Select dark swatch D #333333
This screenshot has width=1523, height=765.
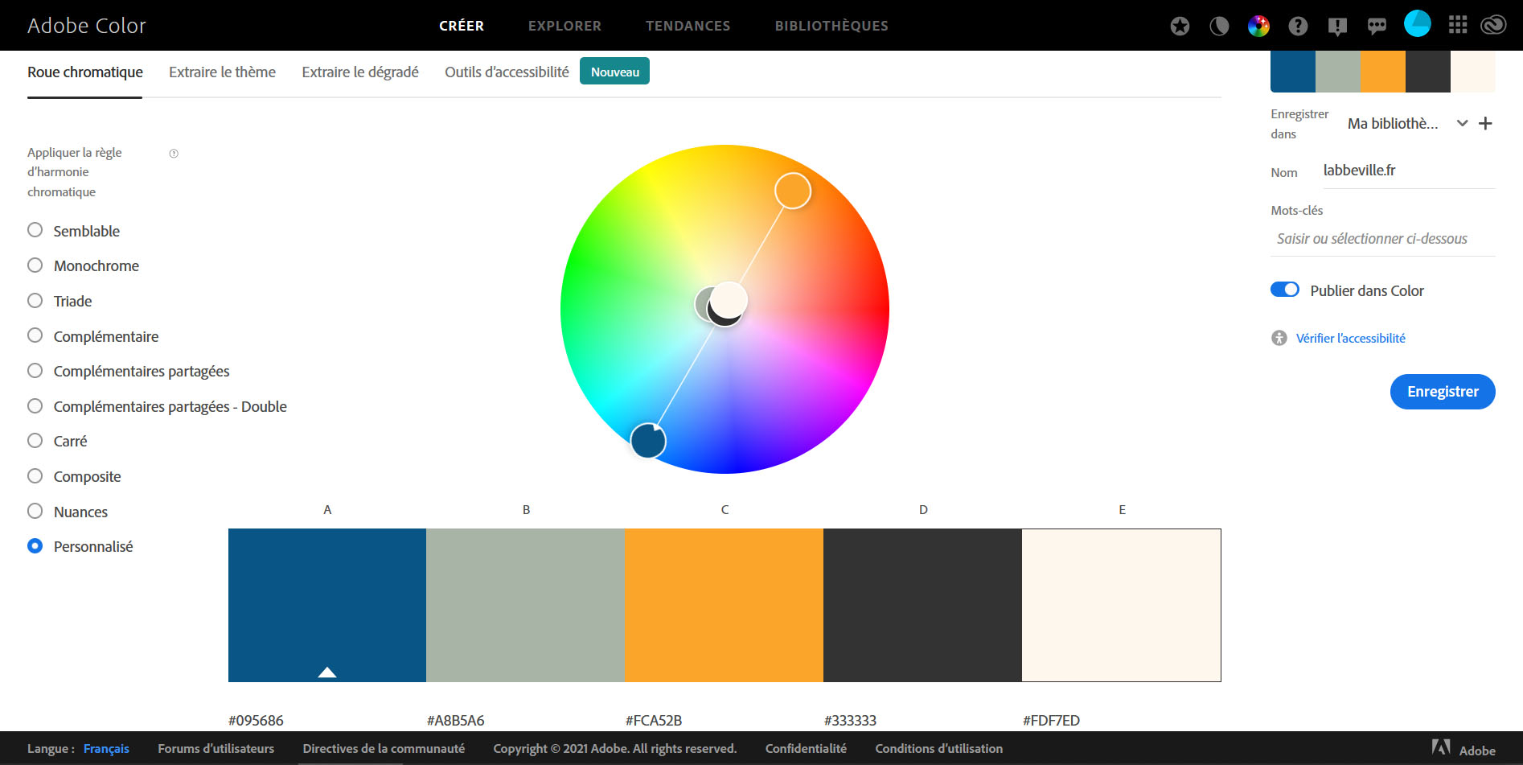click(923, 605)
